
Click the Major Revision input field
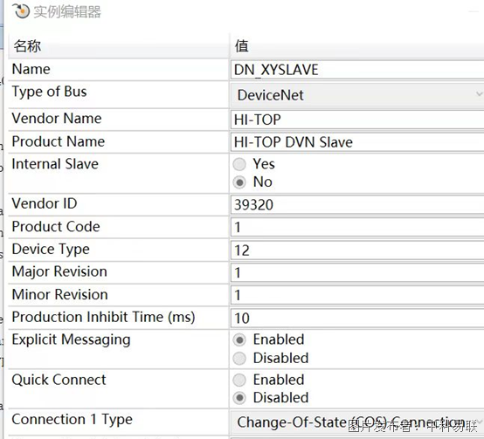[357, 273]
